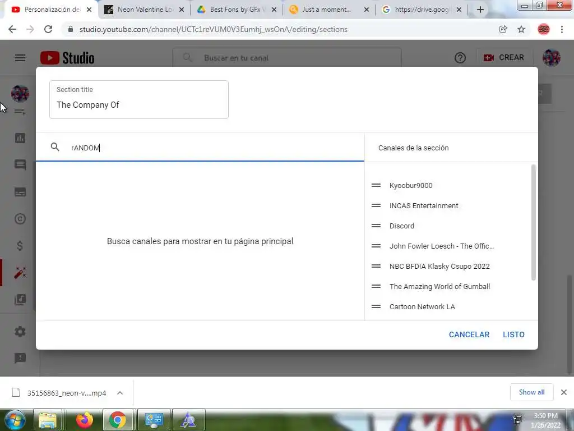574x431 pixels.
Task: Click CANCELAR to dismiss the dialog
Action: tap(469, 334)
